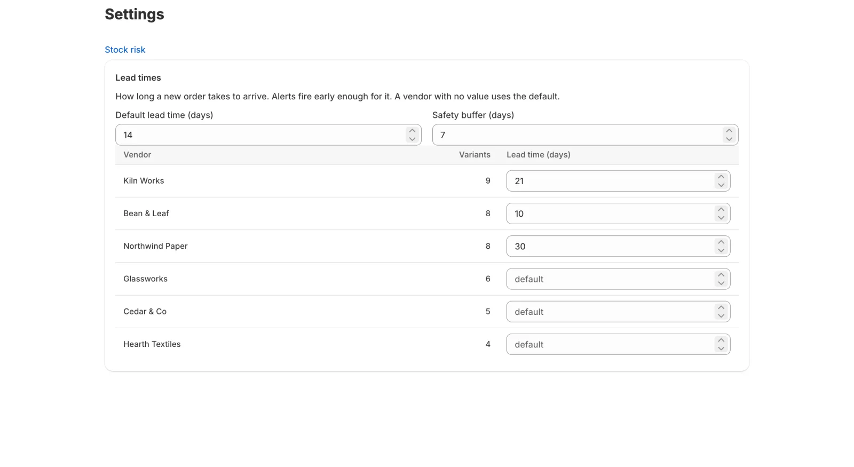Click Cedar & Co lead time down arrow
This screenshot has height=467, width=854.
[721, 315]
